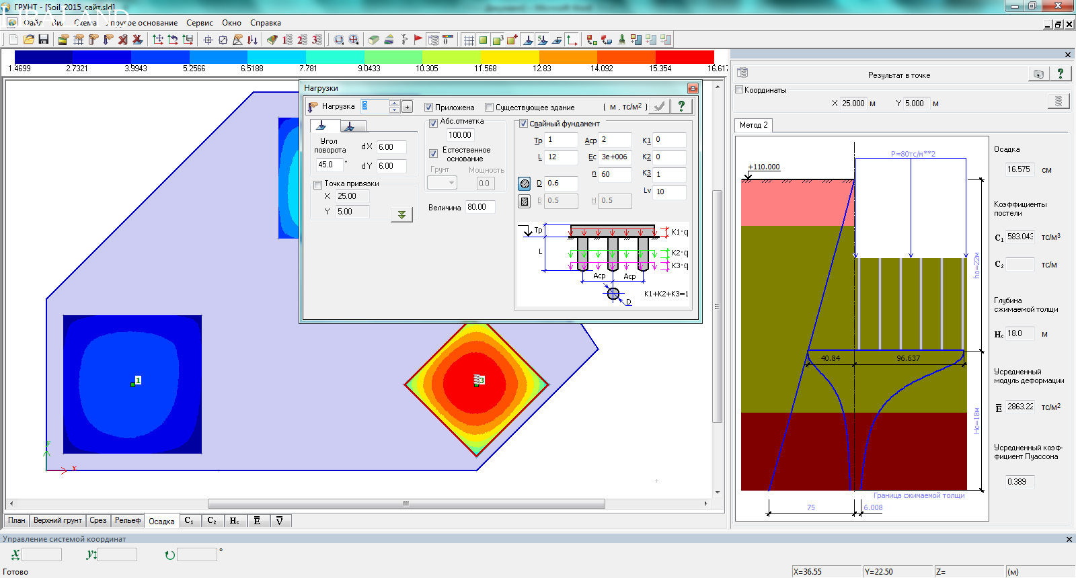Switch to the Верхний грунт tab
Screen dimensions: 1076x578
pyautogui.click(x=57, y=521)
